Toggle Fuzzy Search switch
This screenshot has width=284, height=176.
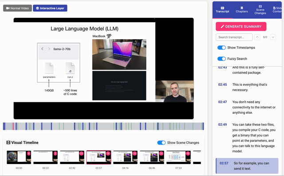click(x=221, y=59)
